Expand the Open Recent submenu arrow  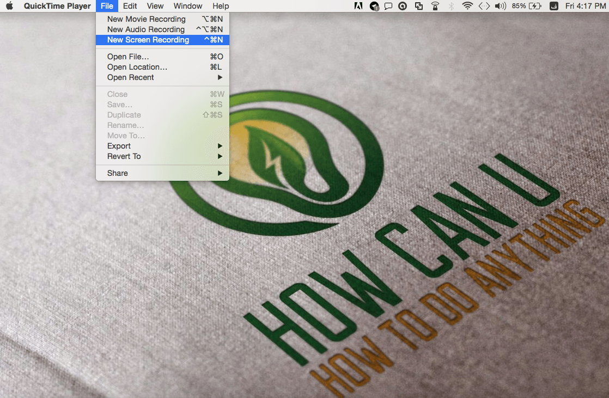click(220, 77)
